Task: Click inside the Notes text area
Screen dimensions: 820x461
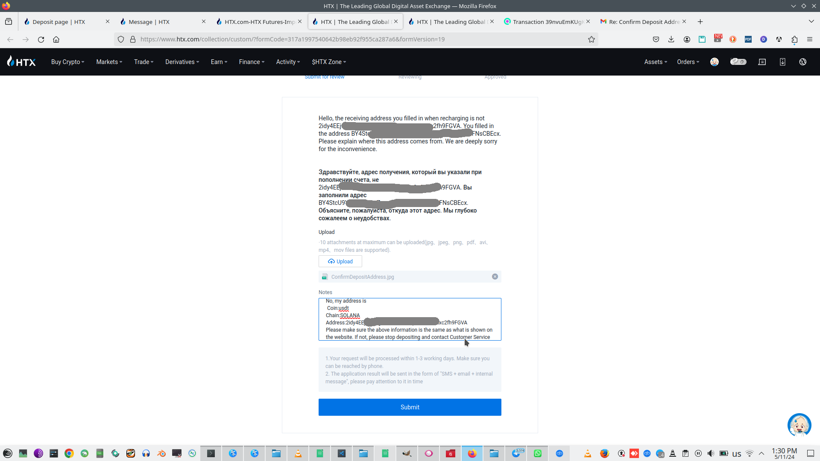Action: pos(410,319)
